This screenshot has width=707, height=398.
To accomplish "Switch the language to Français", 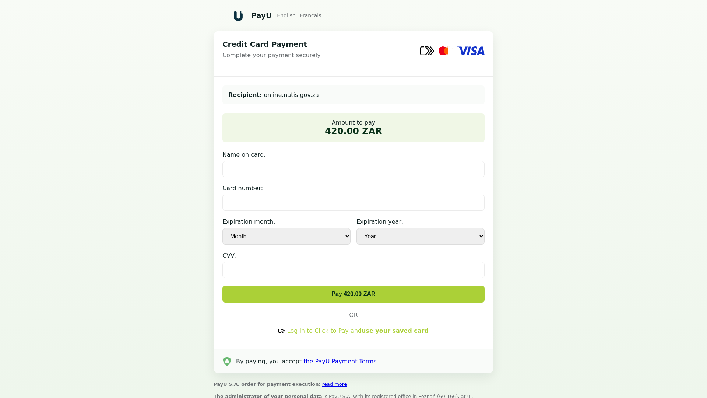I will pyautogui.click(x=310, y=15).
